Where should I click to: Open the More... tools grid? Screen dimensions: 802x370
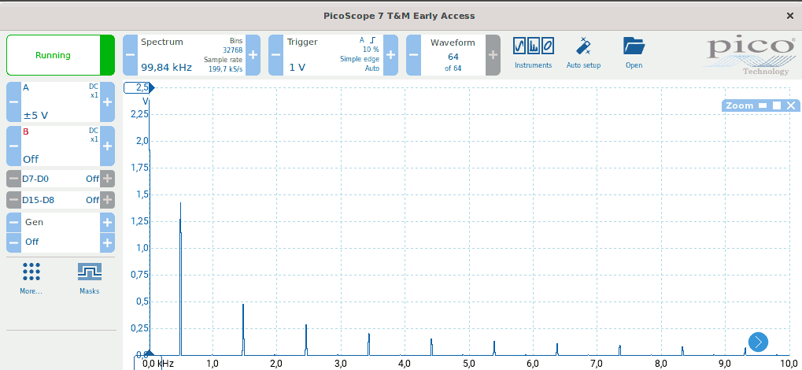pyautogui.click(x=31, y=279)
